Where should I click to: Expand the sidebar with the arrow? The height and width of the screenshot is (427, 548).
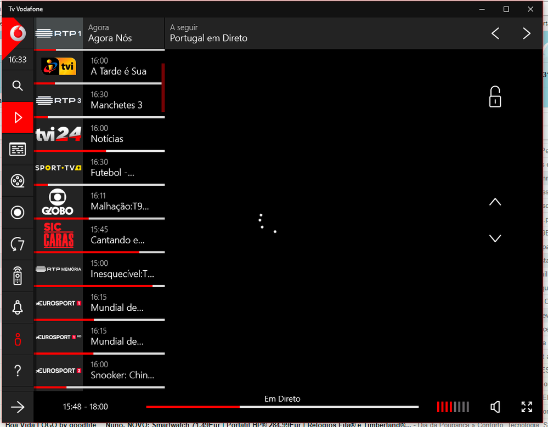point(17,407)
